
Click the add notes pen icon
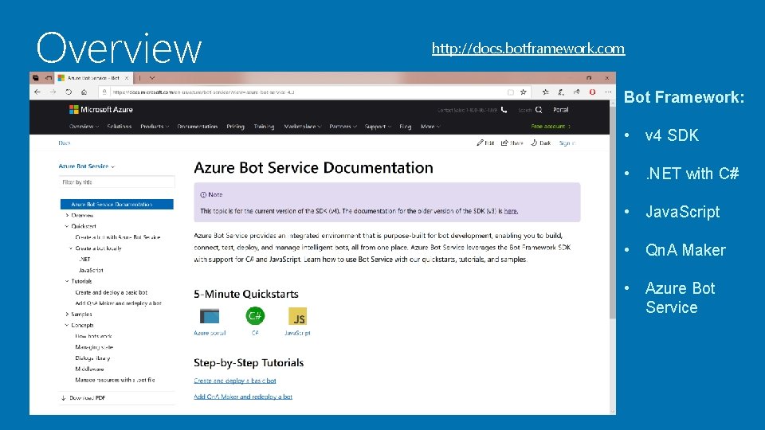tap(561, 92)
